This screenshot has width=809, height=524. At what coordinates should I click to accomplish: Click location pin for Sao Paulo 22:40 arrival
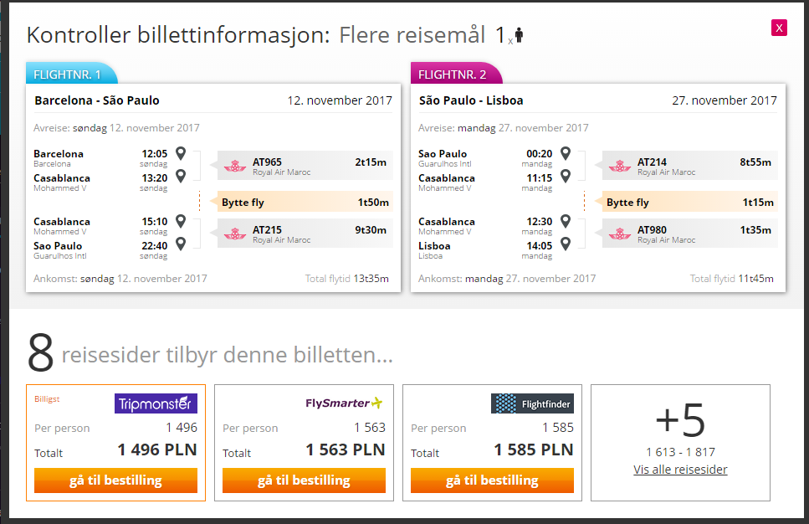click(x=181, y=244)
